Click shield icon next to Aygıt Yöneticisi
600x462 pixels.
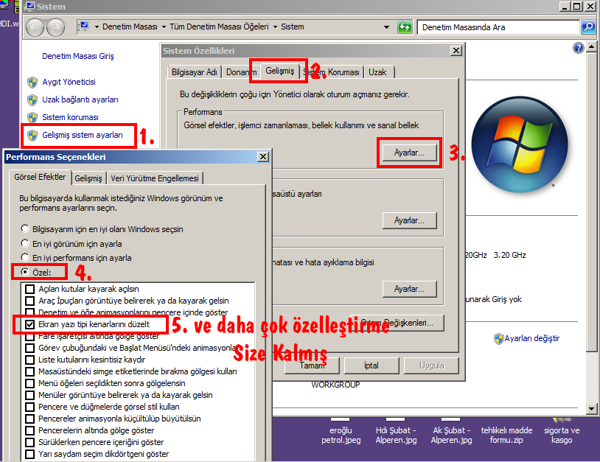(x=32, y=82)
